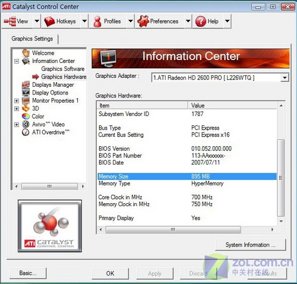Open ATI Overdrive in the tree
This screenshot has width=297, height=284.
point(50,132)
